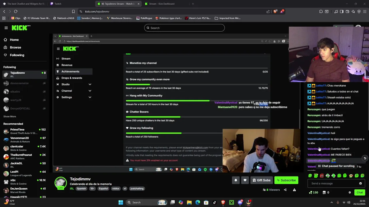Turn on stream notifications with bell icon

[x=236, y=180]
